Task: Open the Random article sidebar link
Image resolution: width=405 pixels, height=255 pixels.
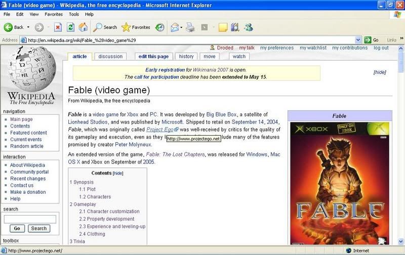Action: click(27, 146)
